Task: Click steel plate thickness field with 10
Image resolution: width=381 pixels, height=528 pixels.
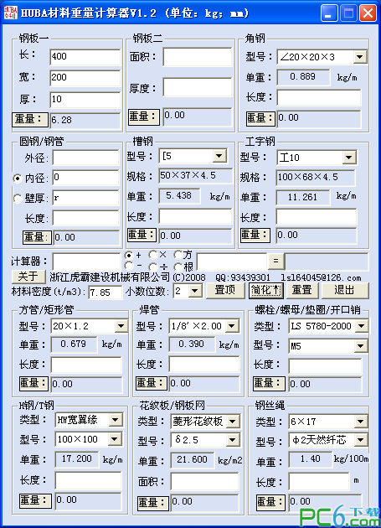Action: pos(85,100)
